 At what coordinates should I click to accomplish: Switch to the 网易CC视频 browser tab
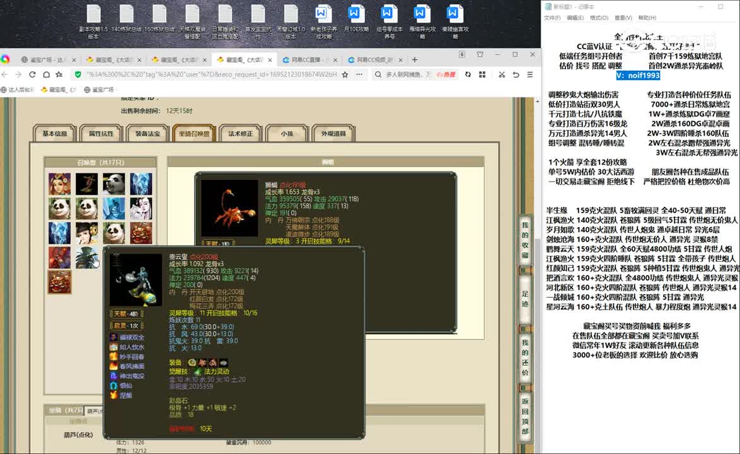click(374, 60)
